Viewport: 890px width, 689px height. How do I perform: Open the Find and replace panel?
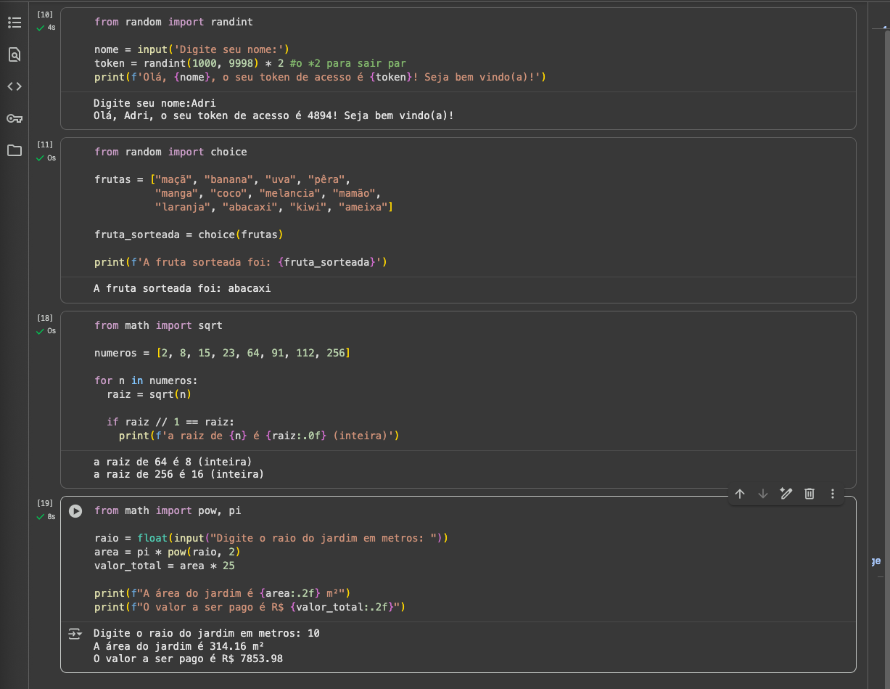pos(14,54)
